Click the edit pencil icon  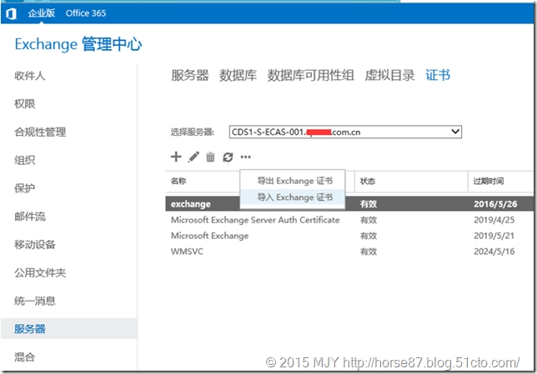coord(193,157)
